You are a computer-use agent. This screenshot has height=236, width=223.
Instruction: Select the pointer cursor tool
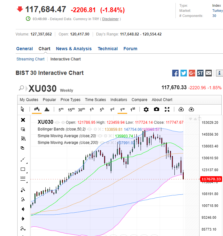tap(22, 109)
